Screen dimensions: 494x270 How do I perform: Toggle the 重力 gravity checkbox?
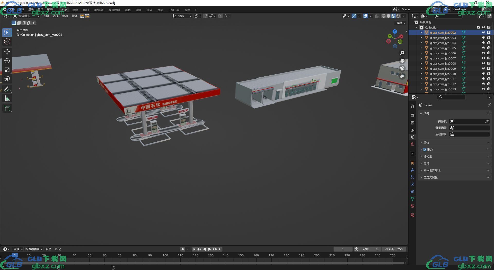tap(425, 150)
